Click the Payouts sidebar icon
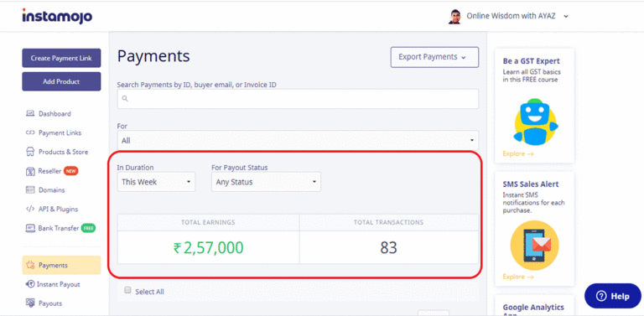644x316 pixels. point(30,303)
